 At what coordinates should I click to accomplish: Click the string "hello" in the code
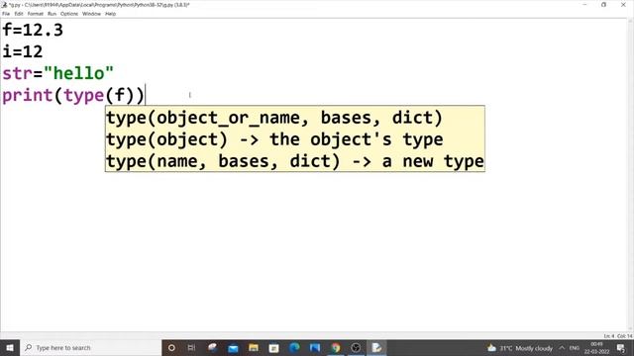79,73
